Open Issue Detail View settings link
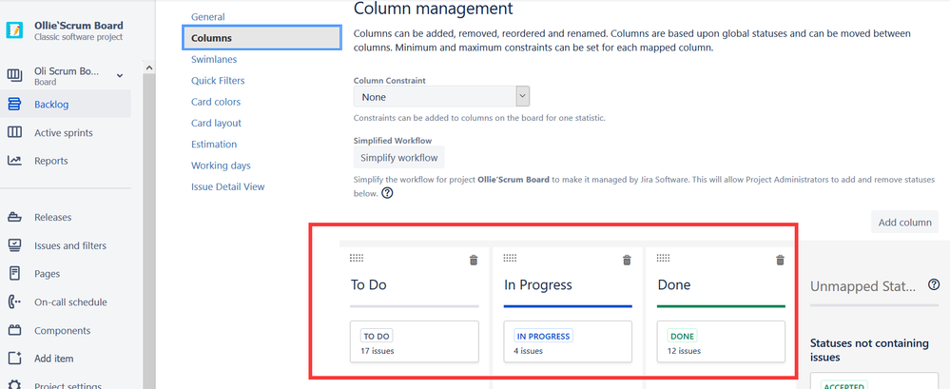Screen dimensions: 950x389 (228, 186)
